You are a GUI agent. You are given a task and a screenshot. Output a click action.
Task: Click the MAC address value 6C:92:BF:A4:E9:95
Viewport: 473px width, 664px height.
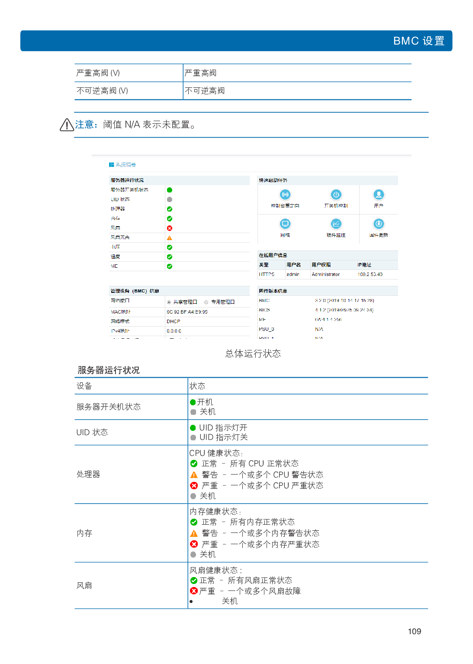tap(187, 312)
